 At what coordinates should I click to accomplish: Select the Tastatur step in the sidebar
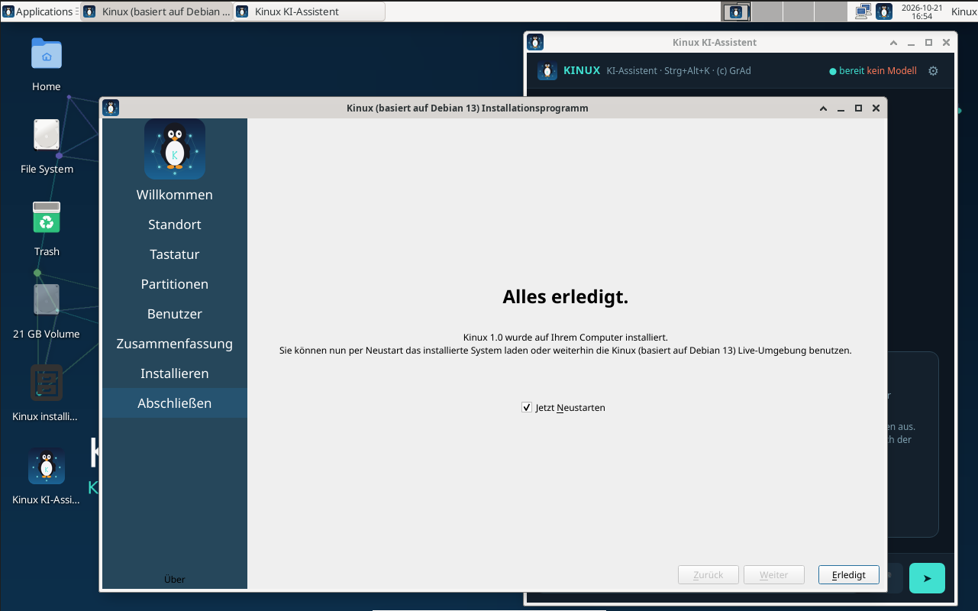(x=175, y=254)
